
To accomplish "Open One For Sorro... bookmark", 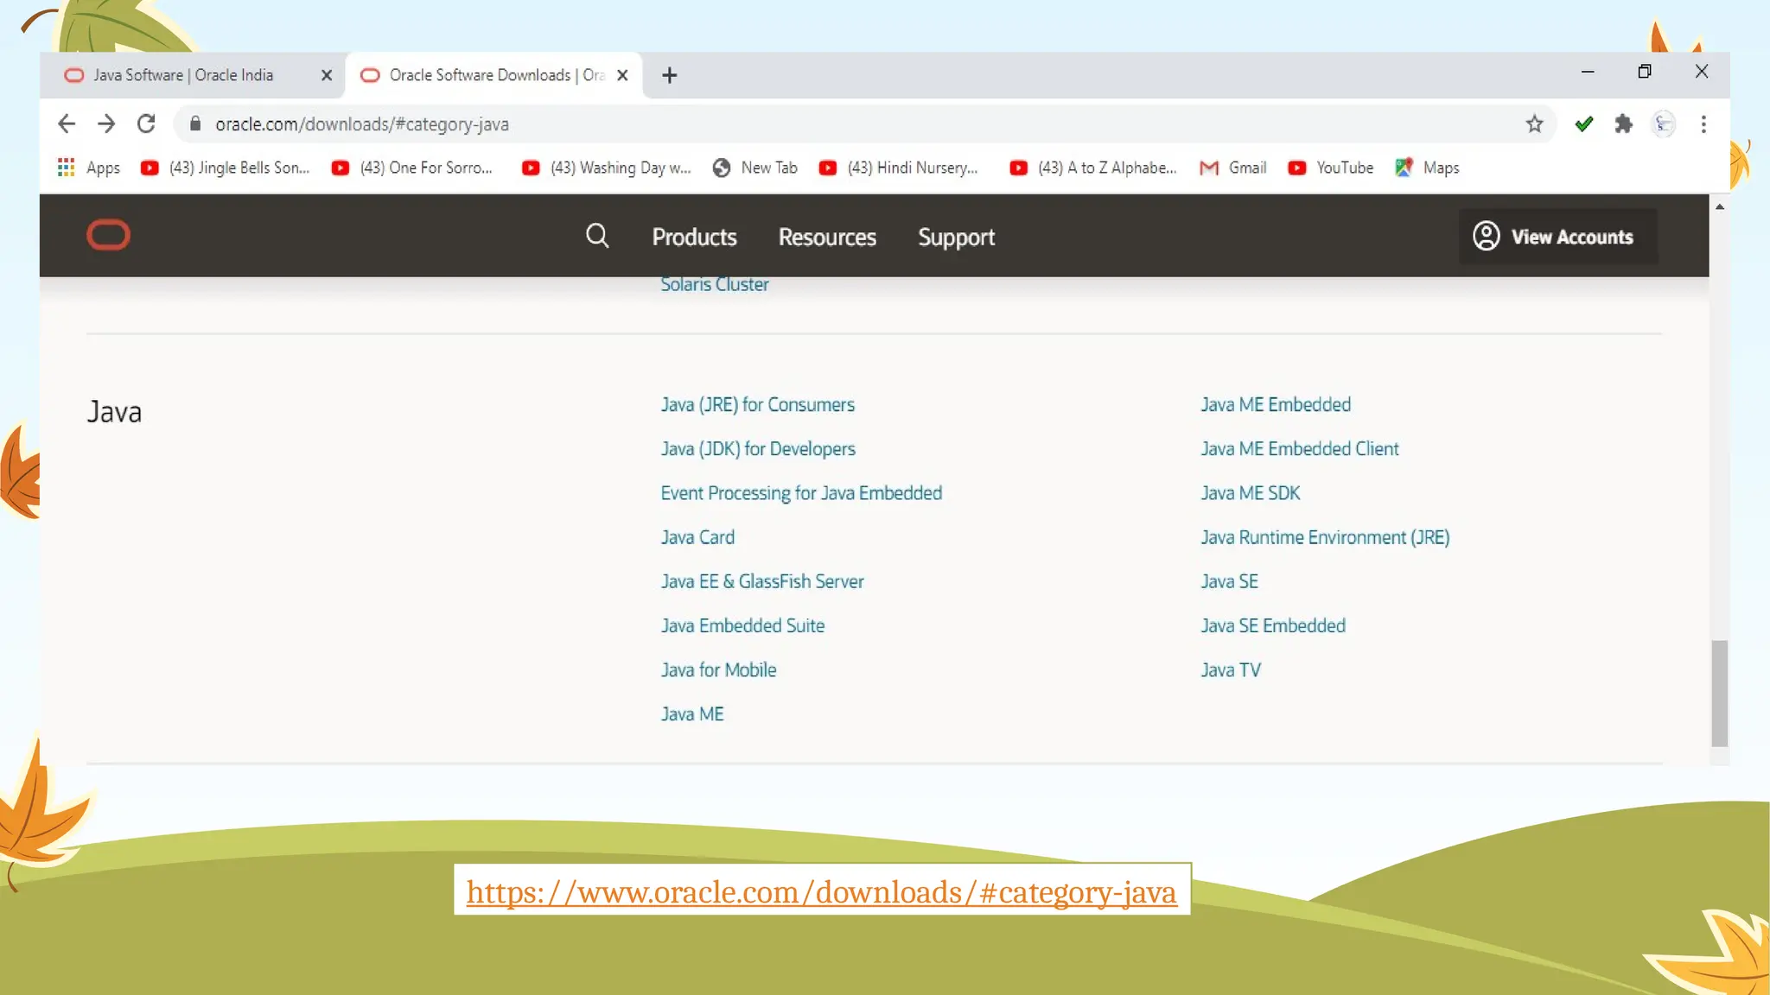I will tap(412, 168).
